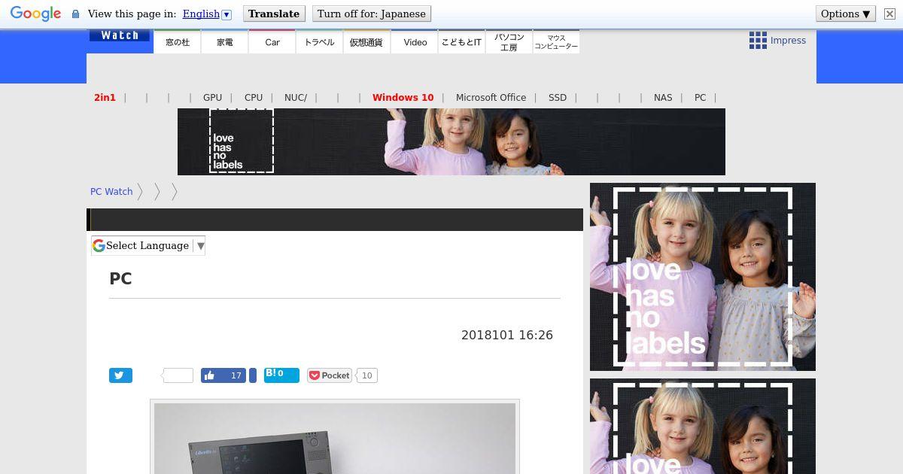Open the パソコン工房 site tab
This screenshot has height=474, width=903.
coord(509,42)
